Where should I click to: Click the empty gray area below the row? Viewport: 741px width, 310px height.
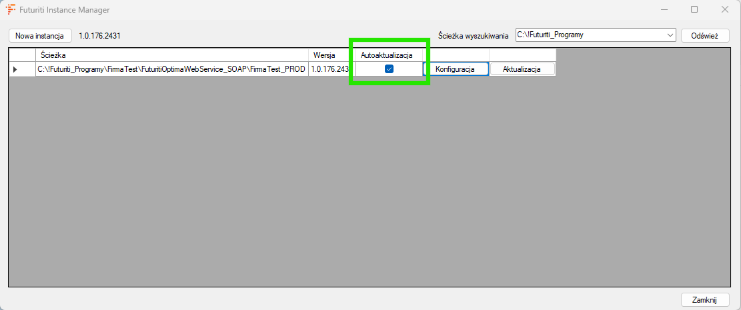click(367, 186)
